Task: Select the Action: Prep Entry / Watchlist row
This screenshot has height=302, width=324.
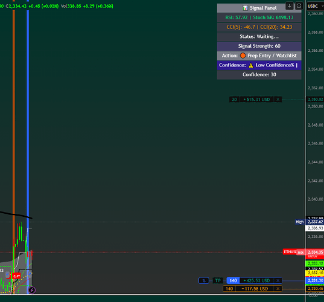Action: click(x=259, y=56)
